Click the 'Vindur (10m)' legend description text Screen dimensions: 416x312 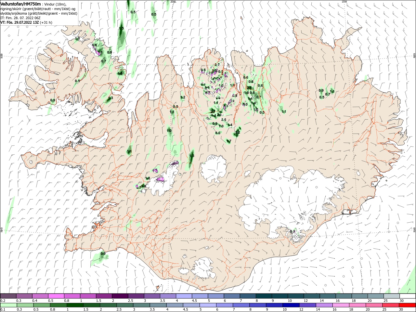[x=55, y=4]
